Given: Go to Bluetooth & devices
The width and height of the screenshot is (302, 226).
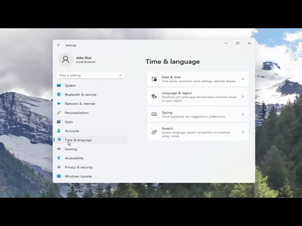Looking at the screenshot, I should click(91, 95).
